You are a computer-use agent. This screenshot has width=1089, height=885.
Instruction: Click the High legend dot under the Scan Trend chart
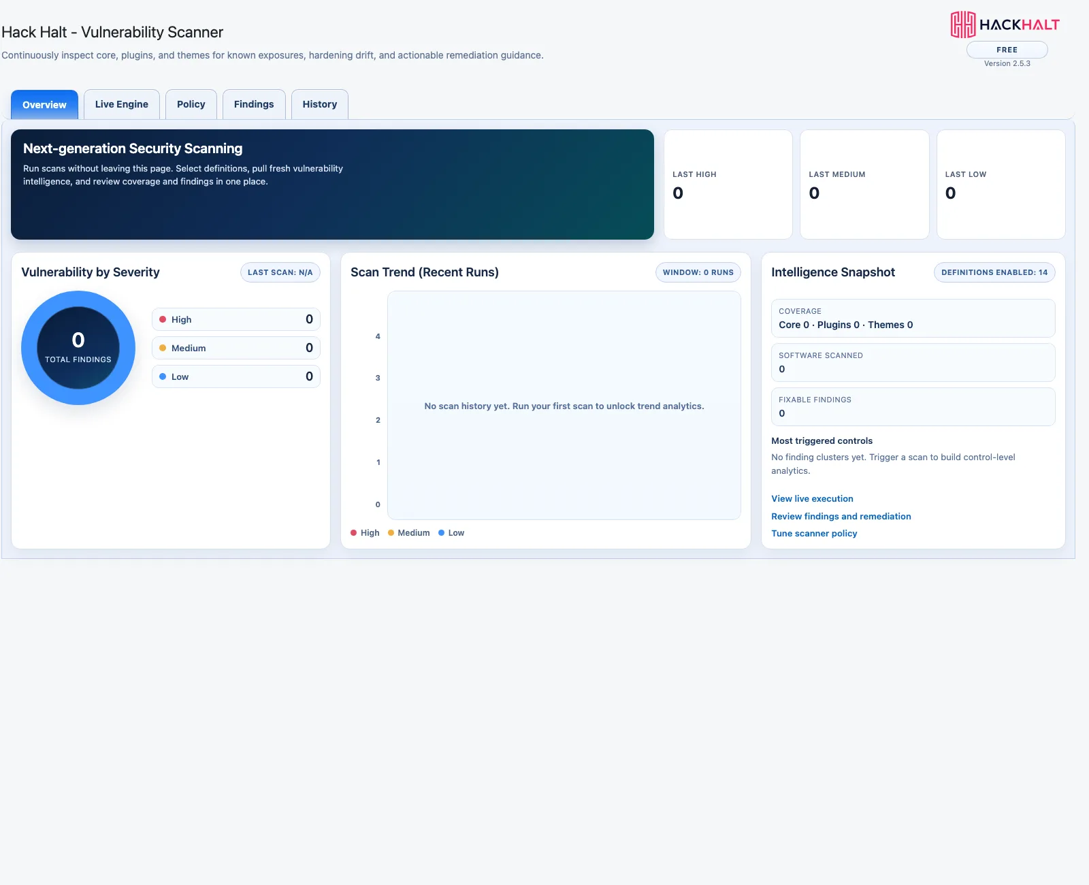[354, 533]
